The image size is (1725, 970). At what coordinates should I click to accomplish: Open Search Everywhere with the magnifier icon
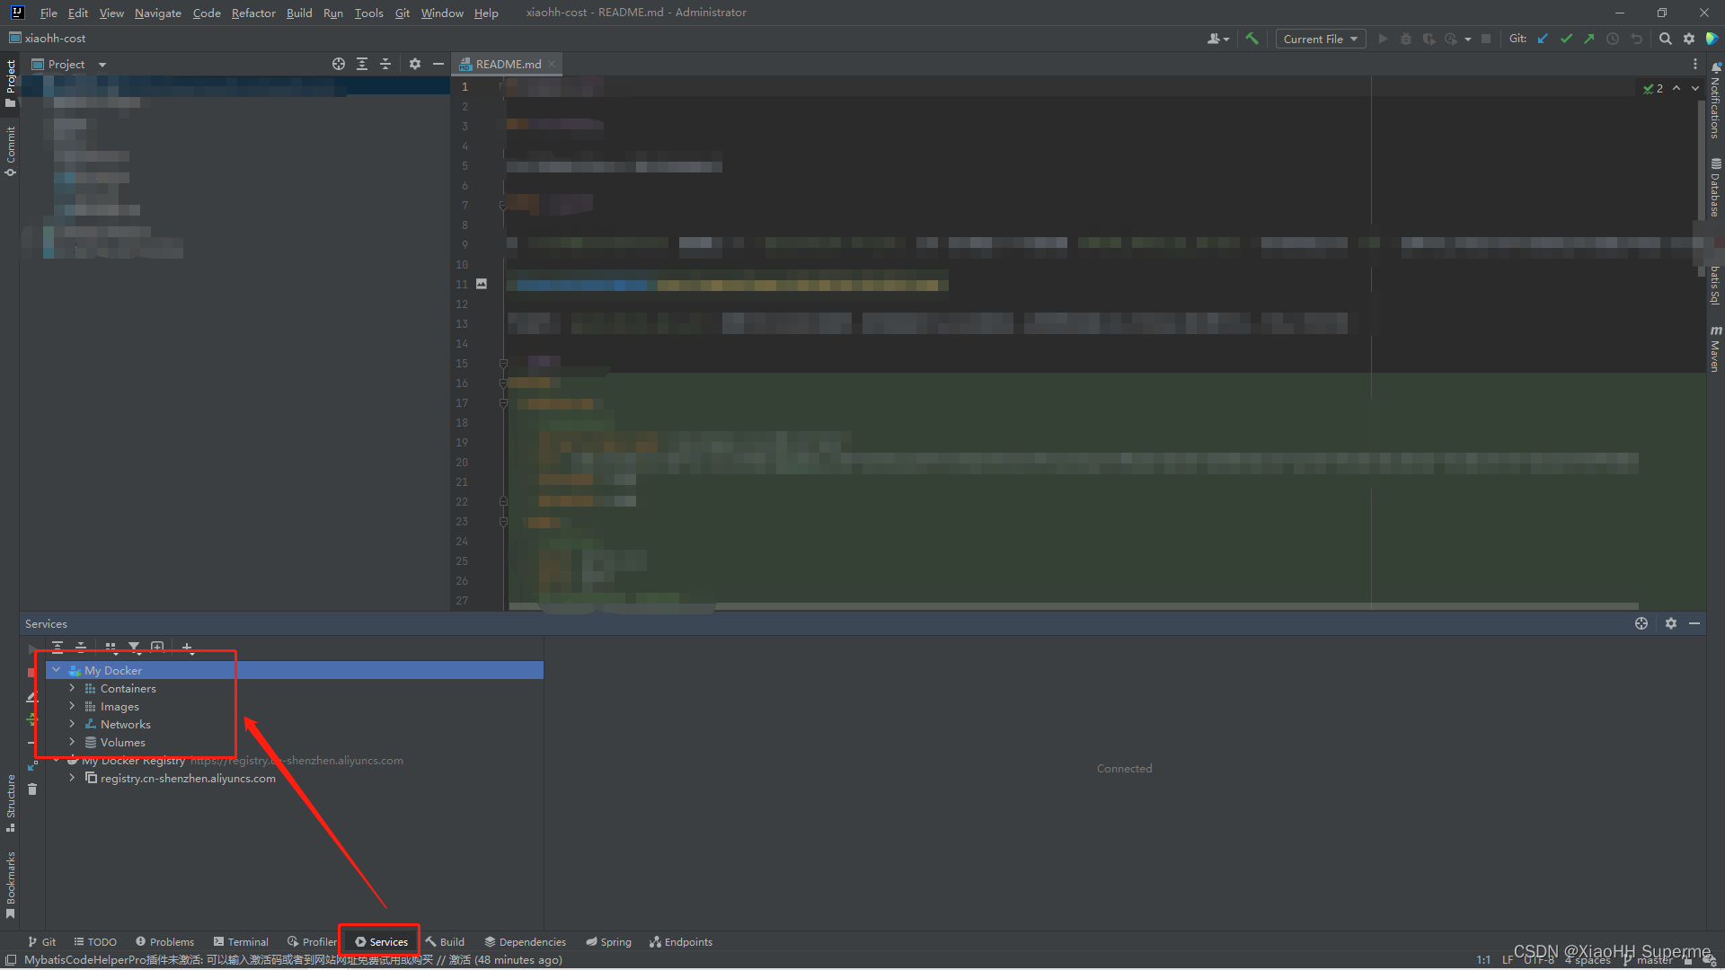1666,39
